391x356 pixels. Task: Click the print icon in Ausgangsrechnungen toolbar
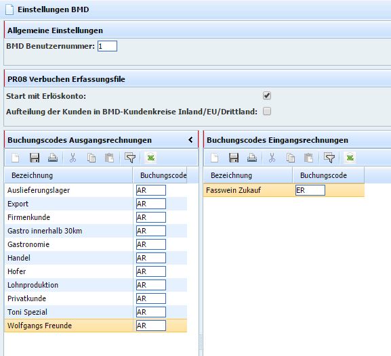click(x=53, y=158)
